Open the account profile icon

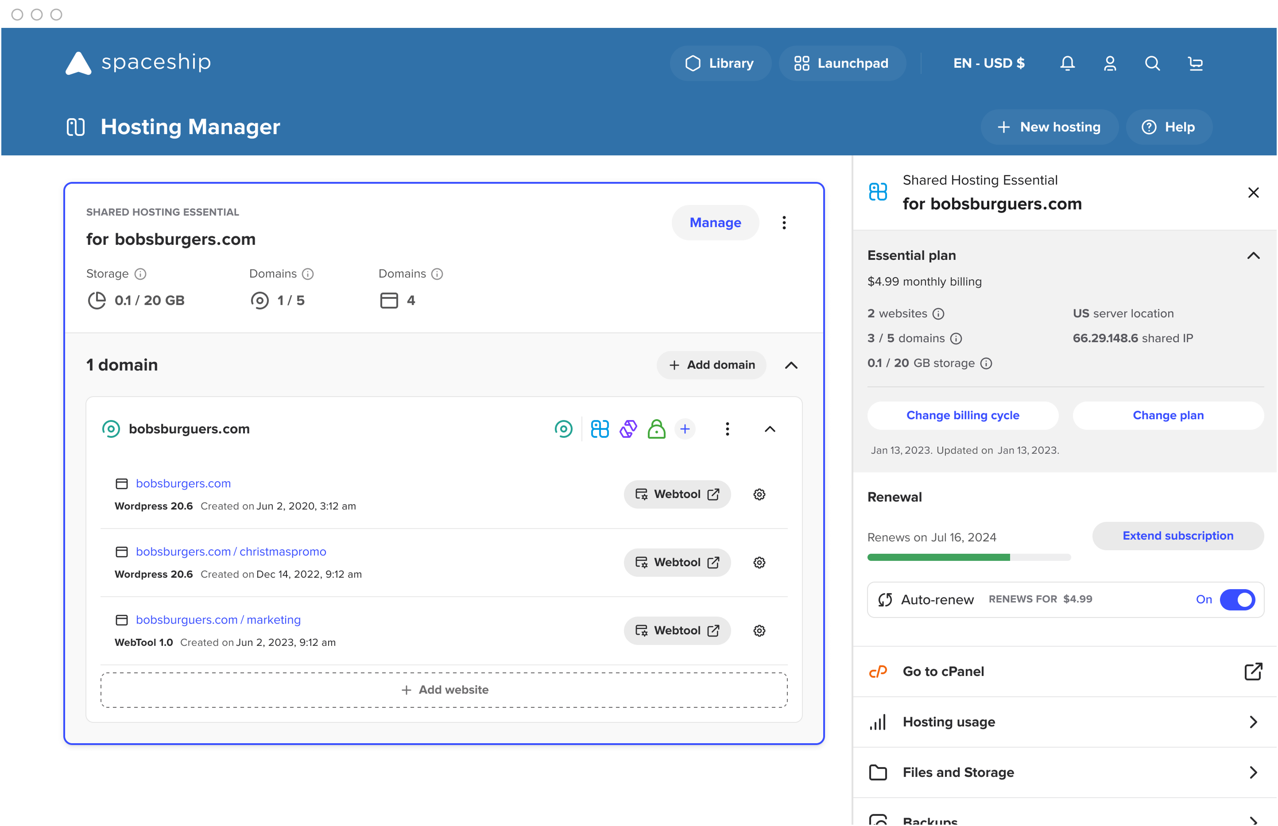point(1110,63)
